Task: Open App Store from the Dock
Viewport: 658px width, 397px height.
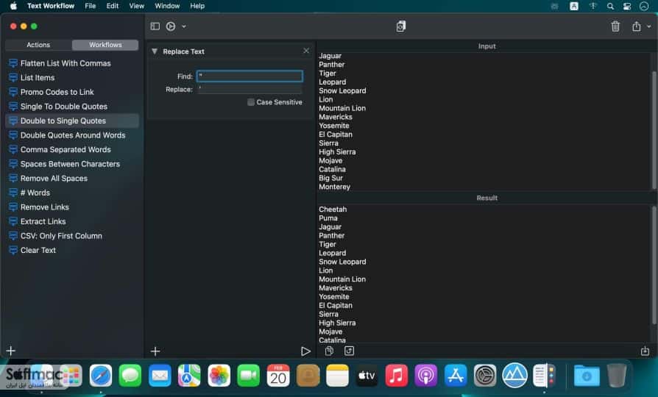Action: pos(456,375)
